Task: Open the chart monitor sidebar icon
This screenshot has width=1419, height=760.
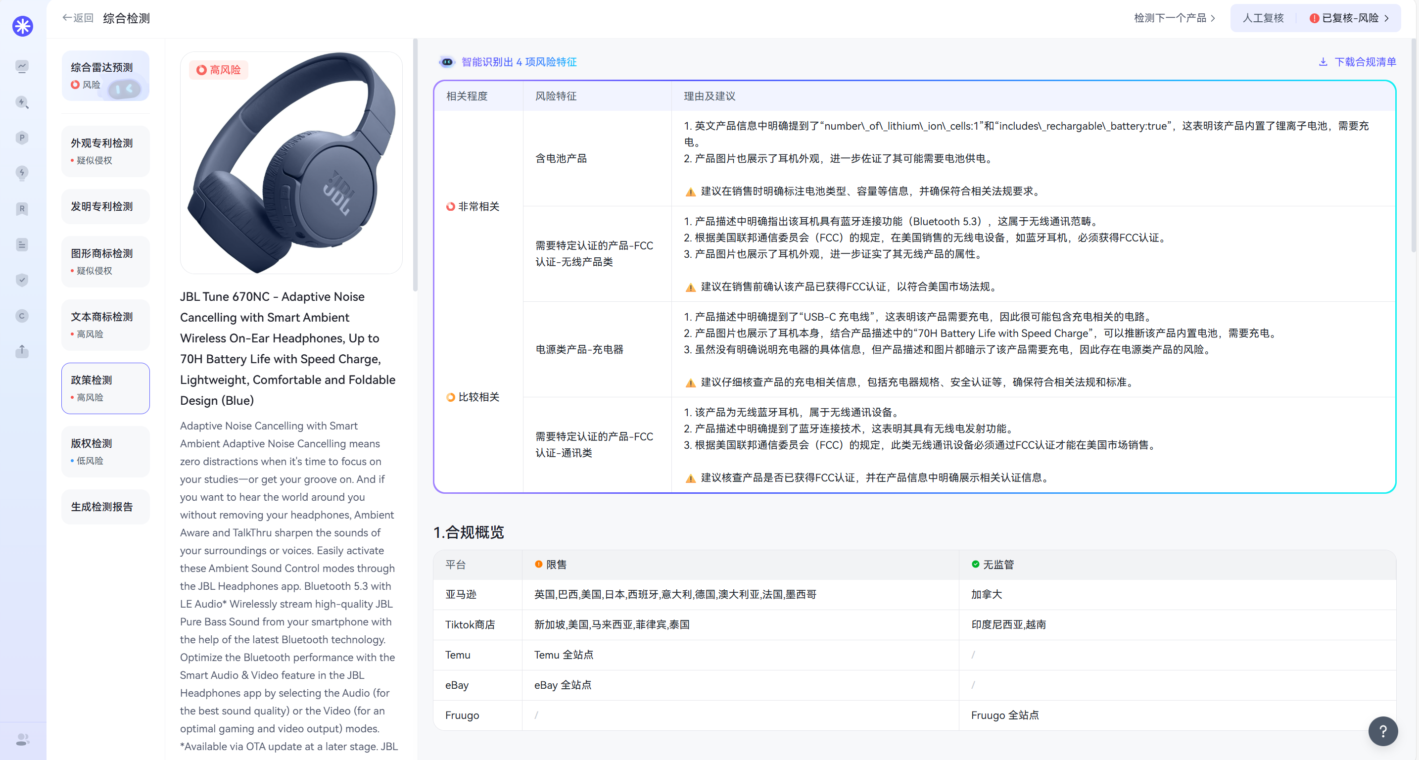Action: point(22,67)
